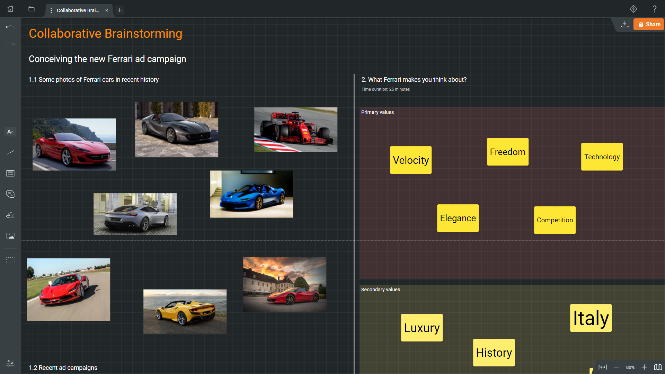The height and width of the screenshot is (374, 665).
Task: Download the board via download icon
Action: (624, 24)
